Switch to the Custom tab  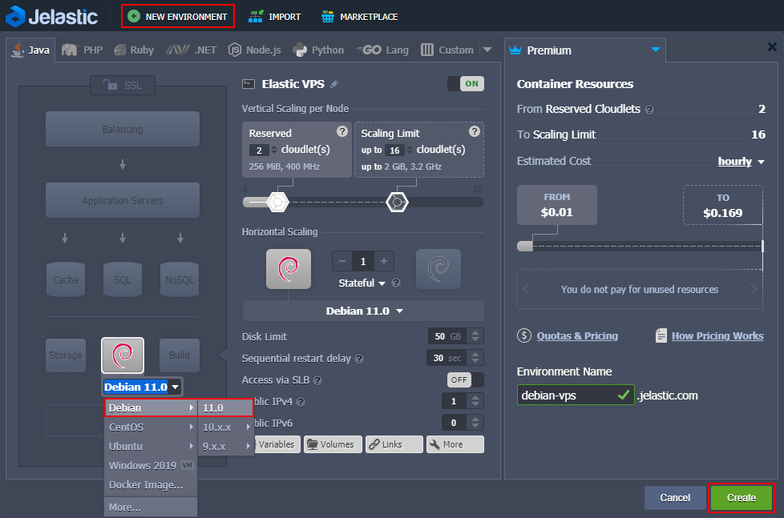tap(447, 50)
